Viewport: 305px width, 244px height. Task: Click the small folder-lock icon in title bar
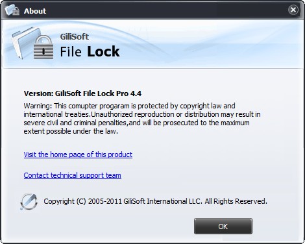coord(12,10)
